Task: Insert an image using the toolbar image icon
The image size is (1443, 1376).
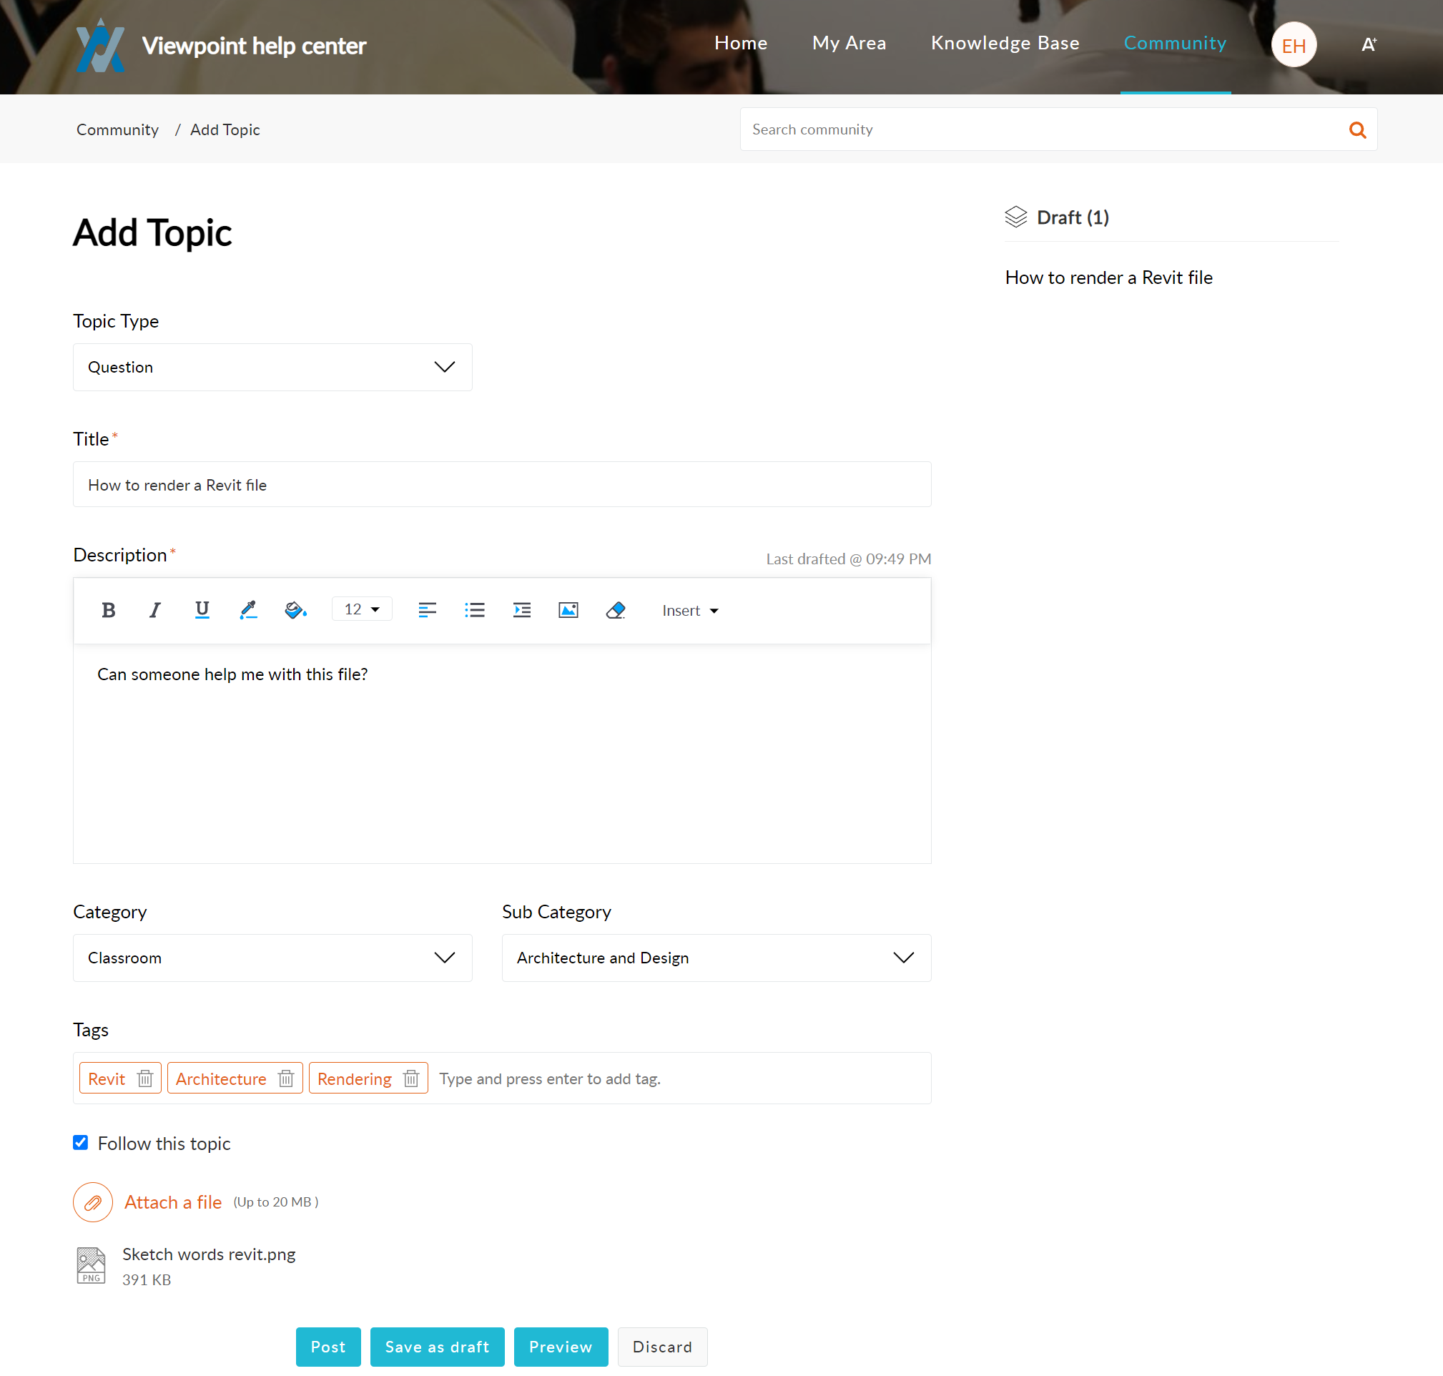Action: 568,609
